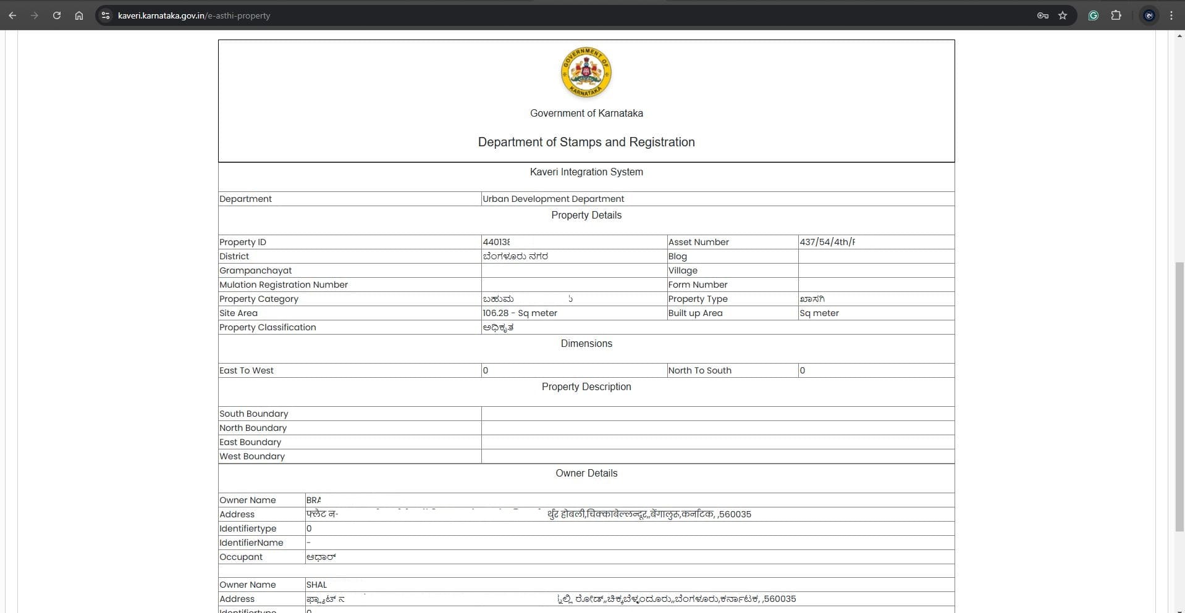Go back to the previous page
Screen dimensions: 1185x613
coord(12,15)
